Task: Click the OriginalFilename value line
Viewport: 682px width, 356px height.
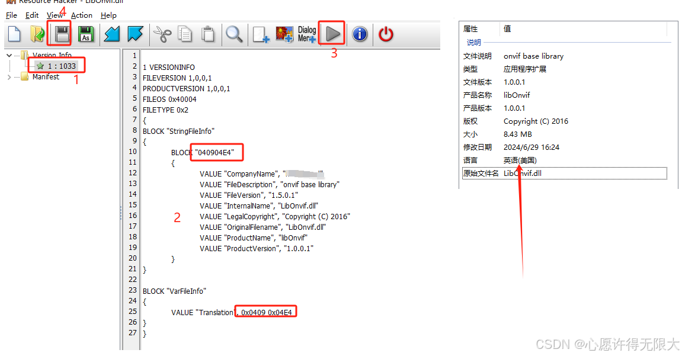Action: coord(262,227)
